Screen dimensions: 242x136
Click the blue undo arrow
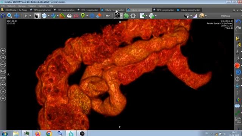238,22
